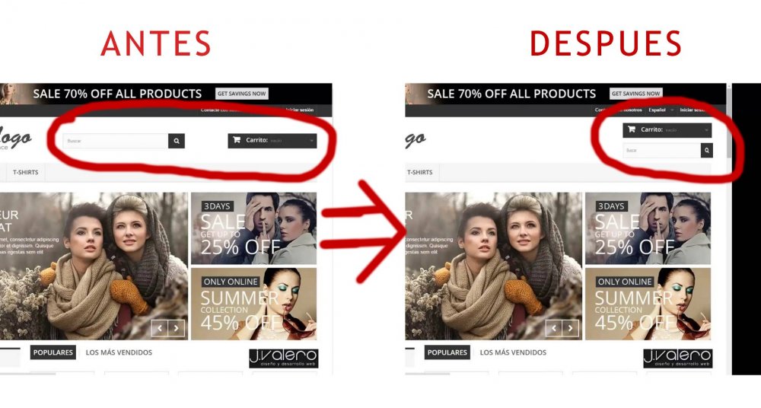Click GET SAVINGS NOW button in DESPUES banner

[635, 94]
